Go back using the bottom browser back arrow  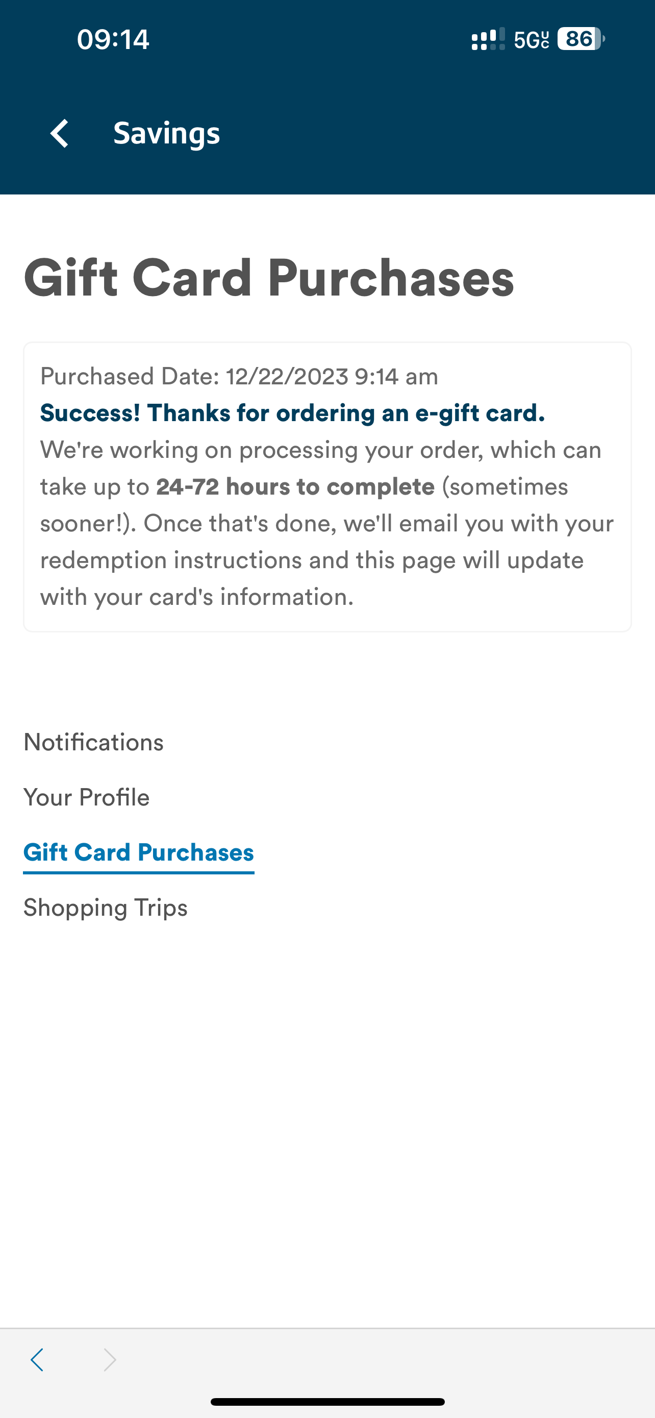tap(37, 1360)
